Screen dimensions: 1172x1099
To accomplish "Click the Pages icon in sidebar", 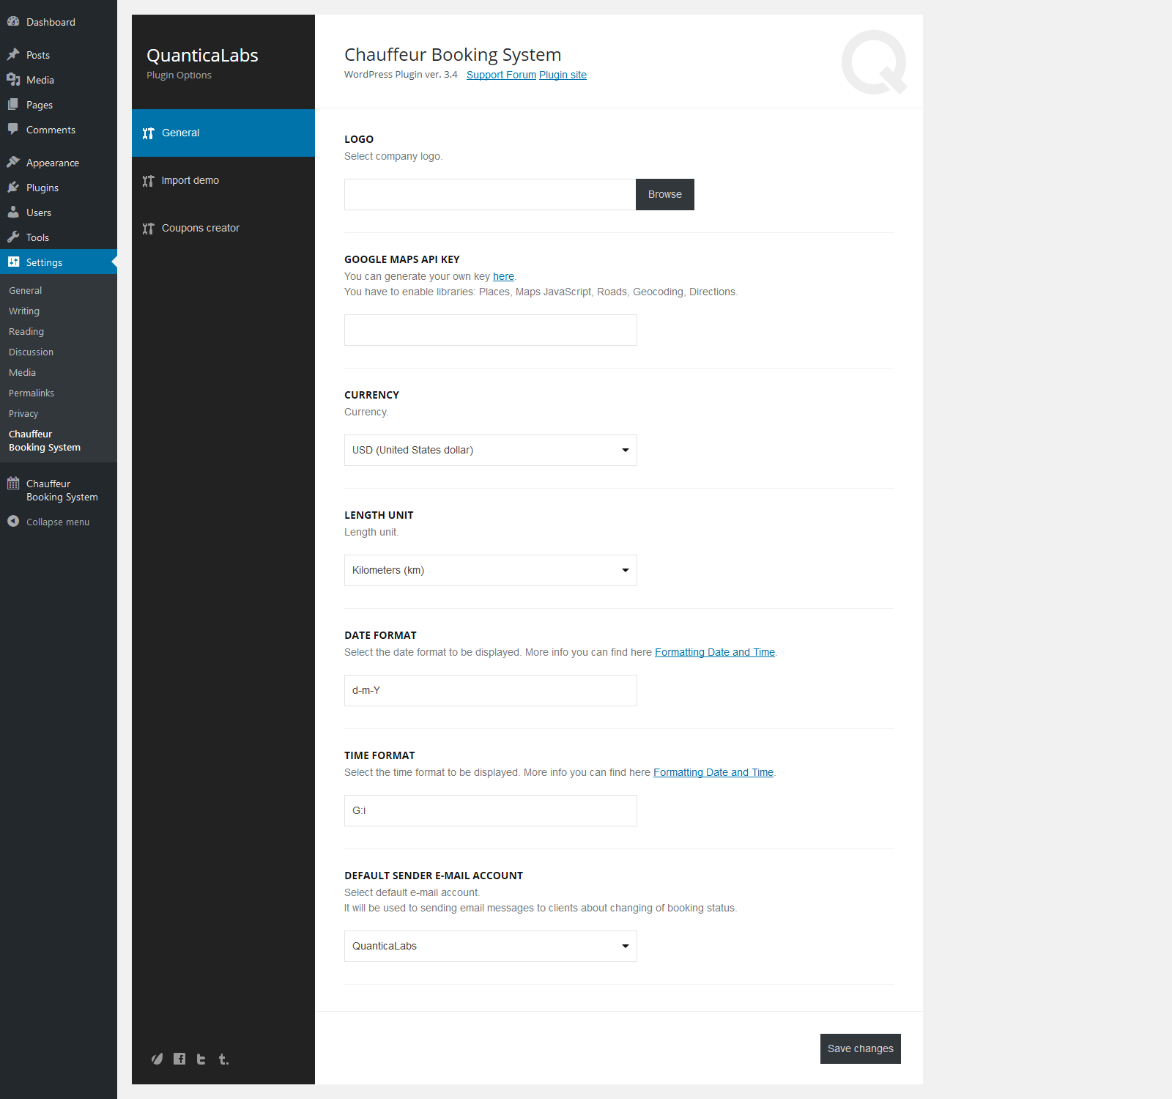I will point(13,104).
